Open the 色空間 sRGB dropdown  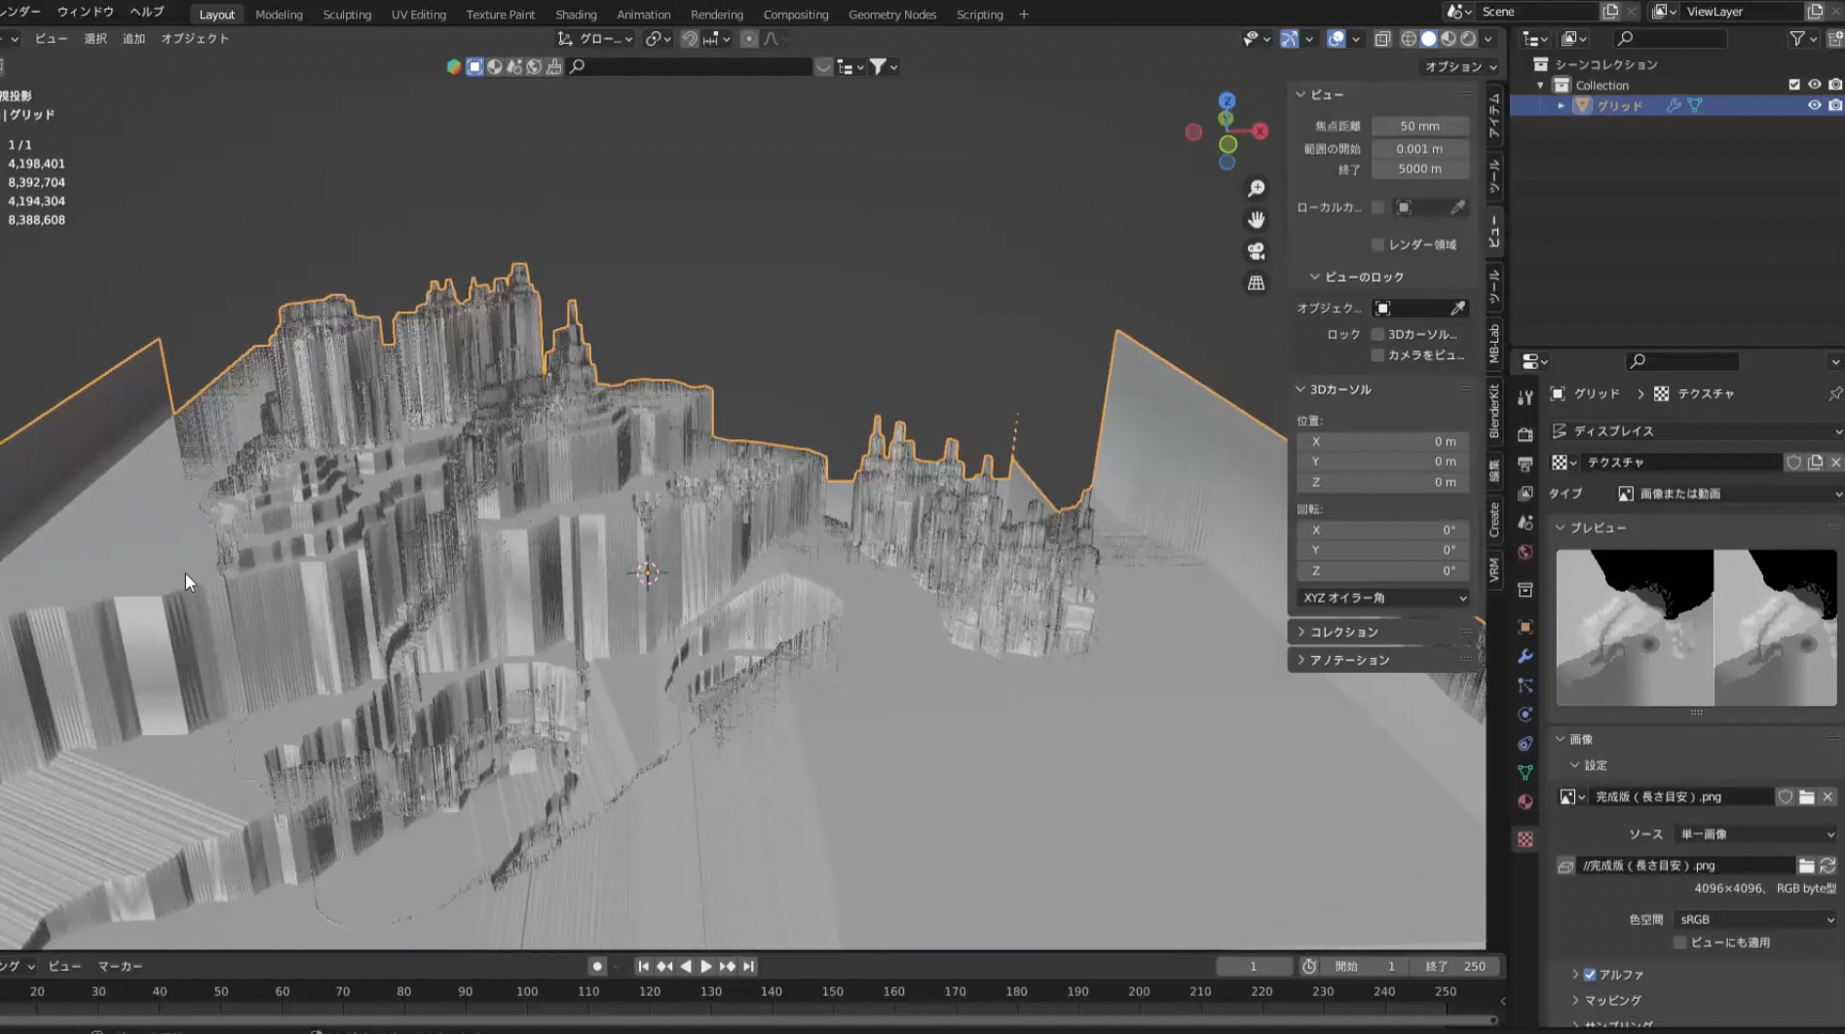click(x=1755, y=919)
